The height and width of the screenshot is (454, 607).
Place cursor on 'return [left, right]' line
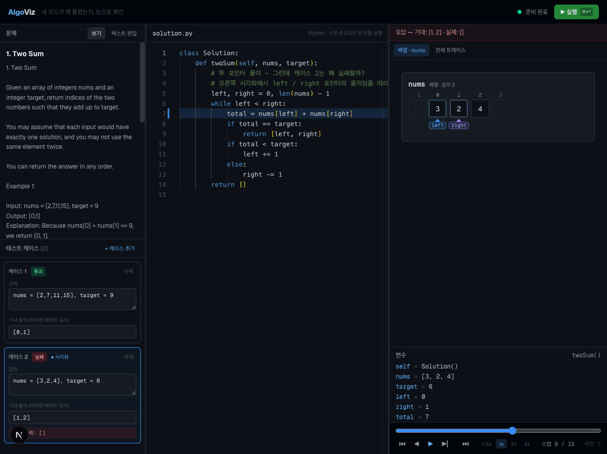pyautogui.click(x=282, y=134)
